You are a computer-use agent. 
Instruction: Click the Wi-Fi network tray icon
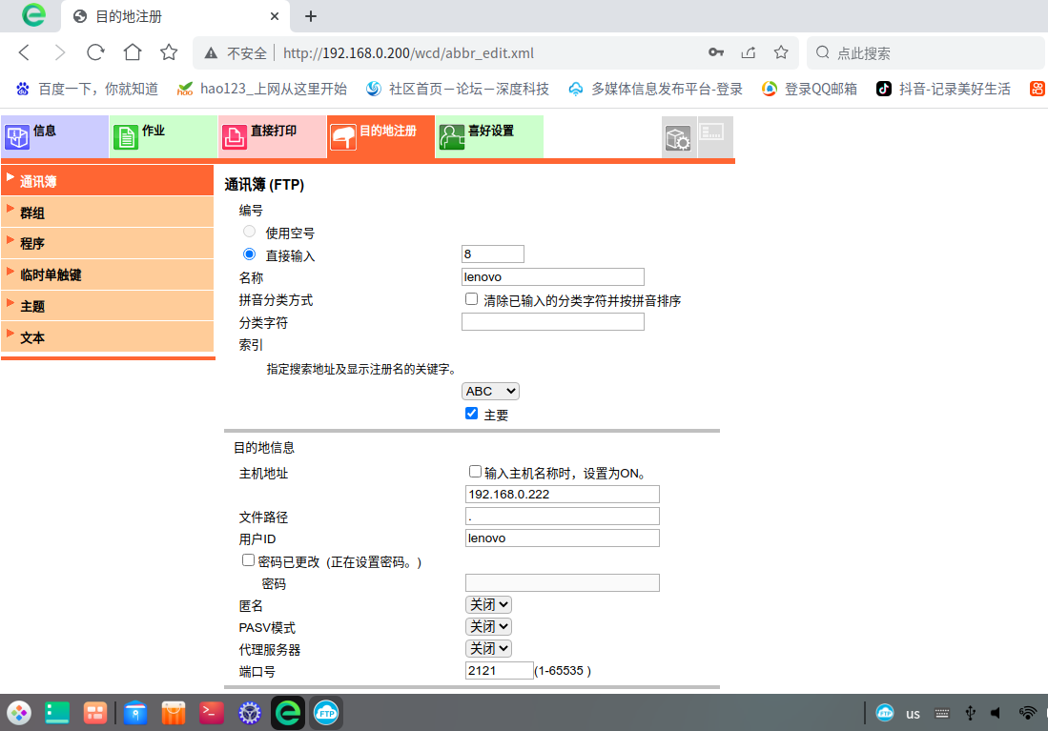pos(1027,713)
